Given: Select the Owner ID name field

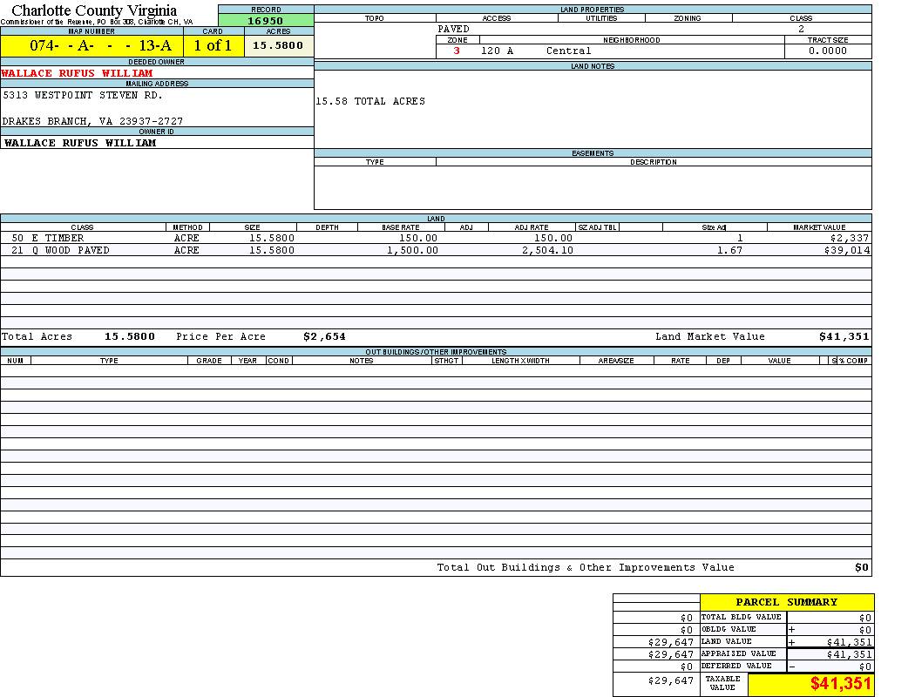Looking at the screenshot, I should click(80, 142).
